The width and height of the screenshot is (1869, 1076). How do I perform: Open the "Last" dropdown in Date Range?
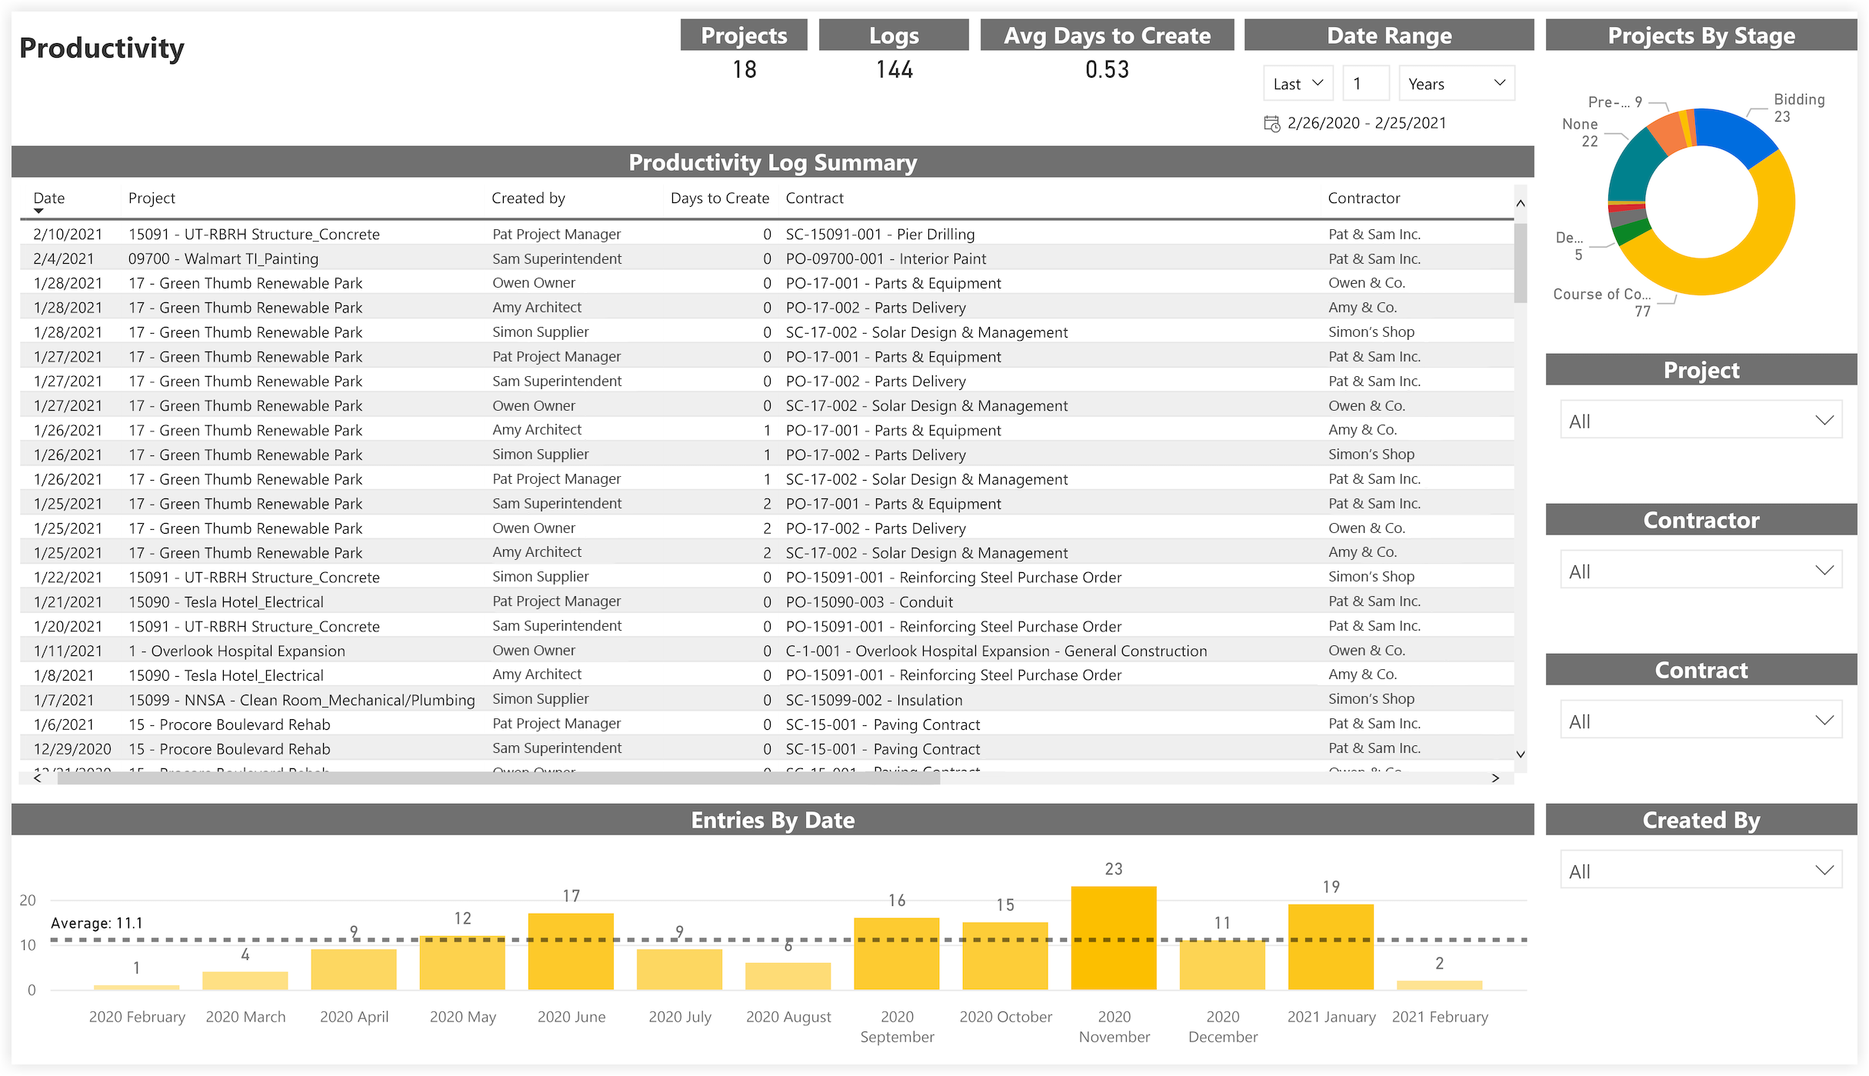(1298, 82)
